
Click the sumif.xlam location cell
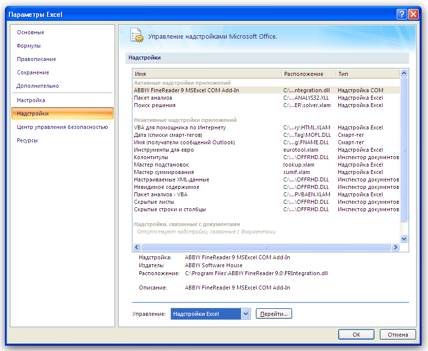[x=297, y=172]
